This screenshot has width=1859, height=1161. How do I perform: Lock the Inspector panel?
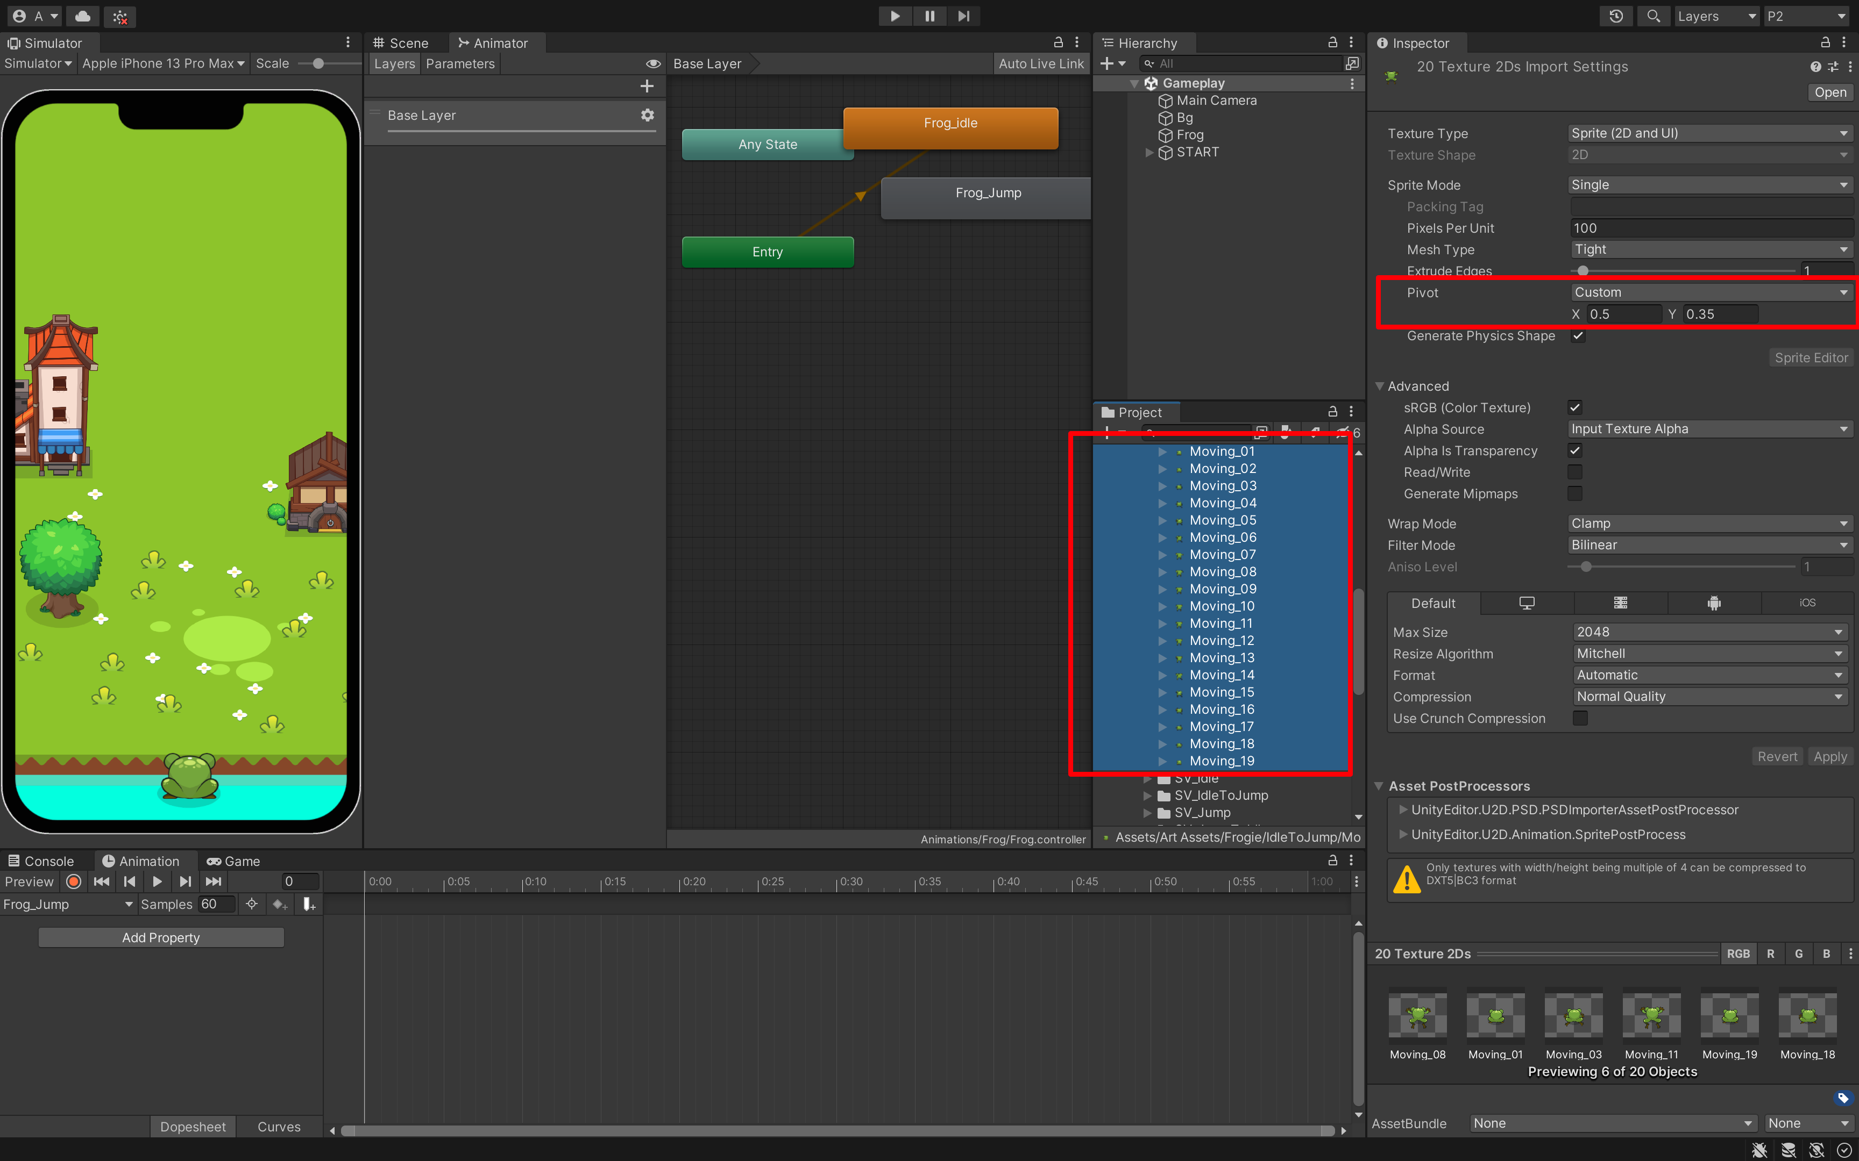[1825, 43]
